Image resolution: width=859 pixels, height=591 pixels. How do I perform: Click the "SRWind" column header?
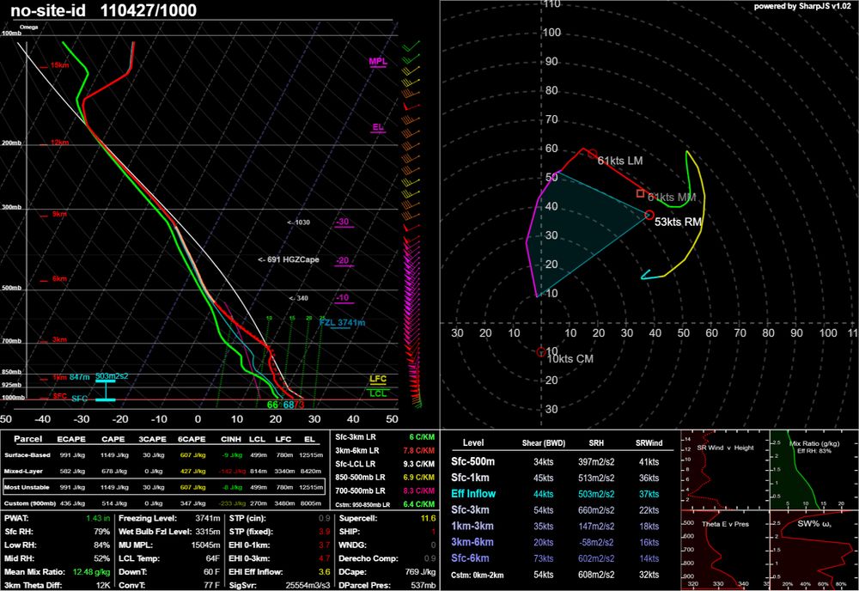tap(649, 442)
